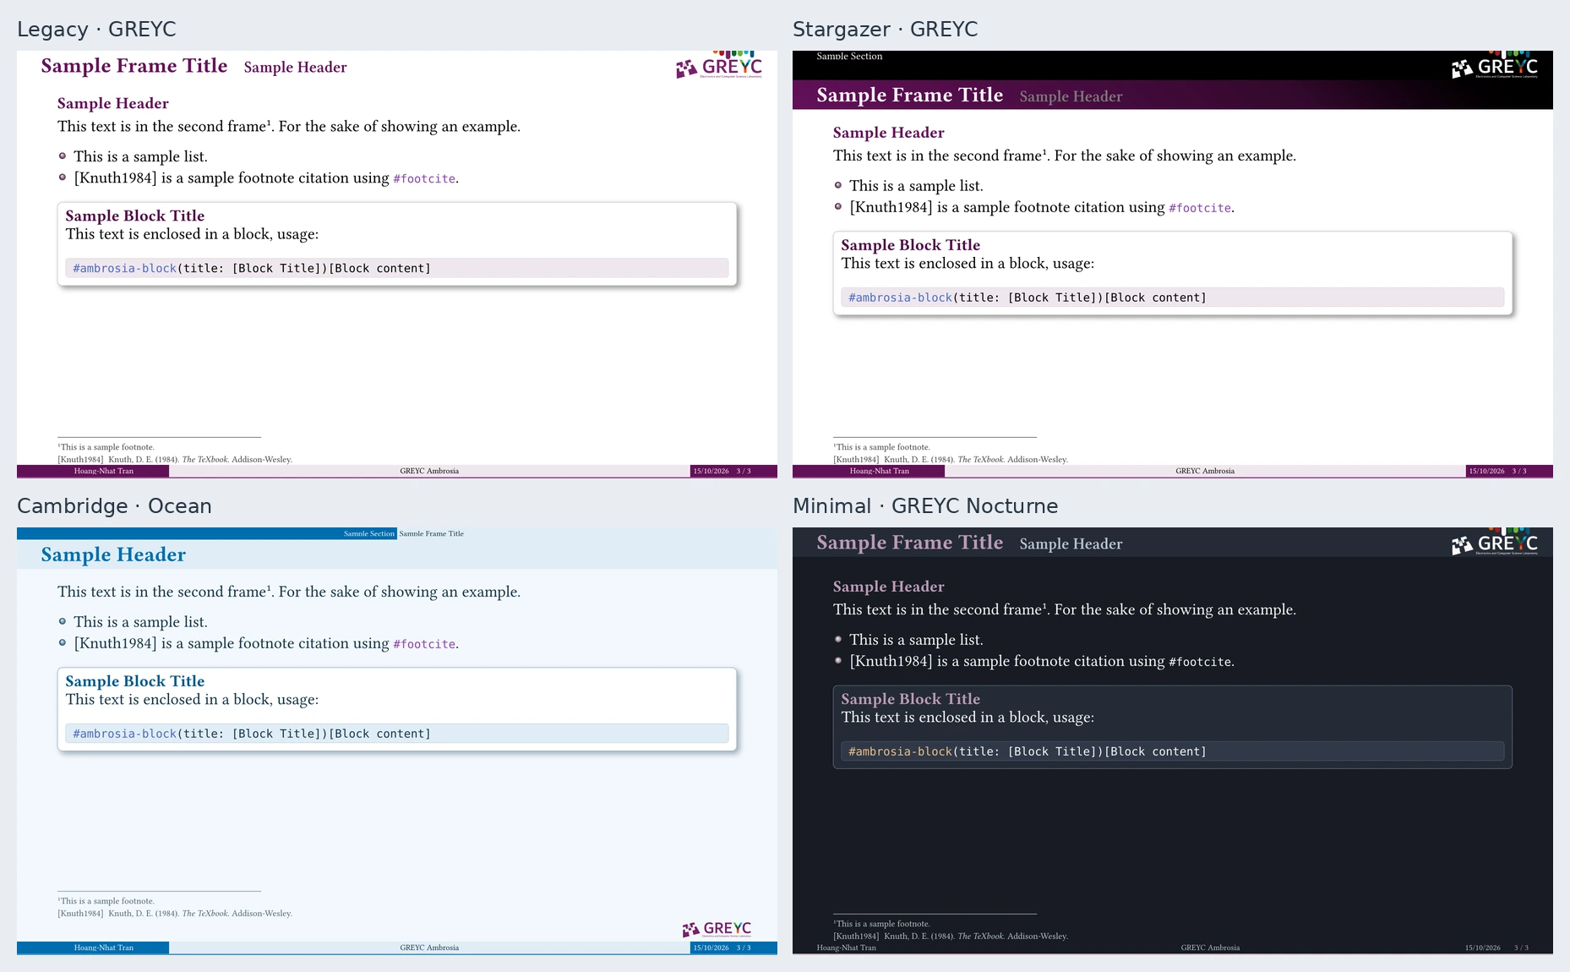Click 'Sample Block Title' in the Minimal slide
This screenshot has height=972, width=1570.
click(911, 699)
